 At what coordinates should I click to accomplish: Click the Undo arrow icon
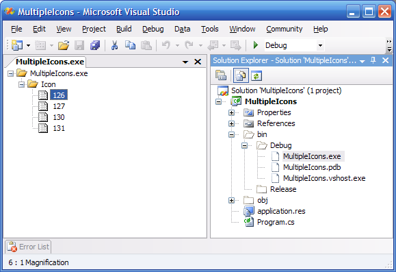(x=166, y=45)
